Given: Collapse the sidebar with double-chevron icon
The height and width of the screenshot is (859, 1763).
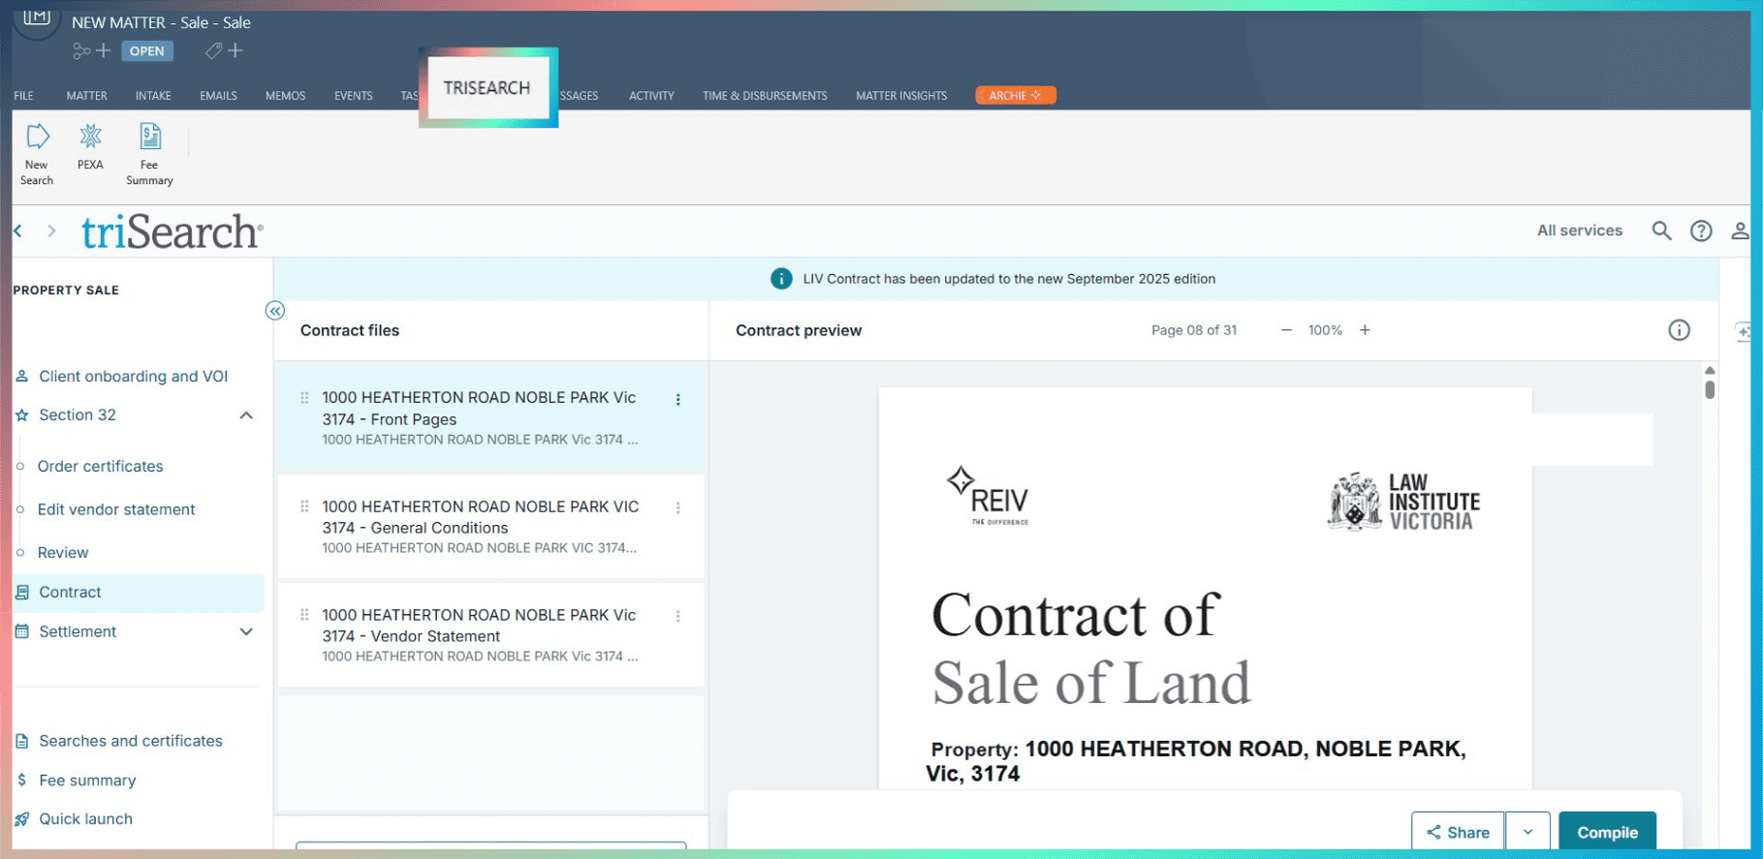Looking at the screenshot, I should click(275, 311).
